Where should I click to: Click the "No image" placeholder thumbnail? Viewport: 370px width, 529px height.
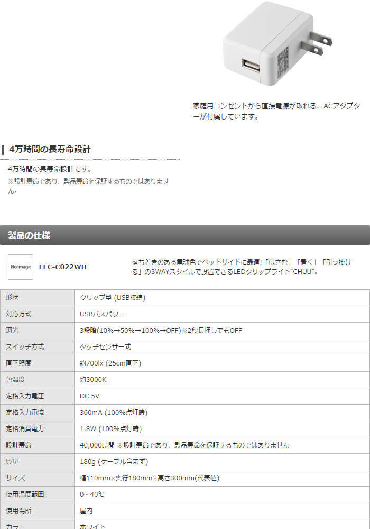click(20, 267)
